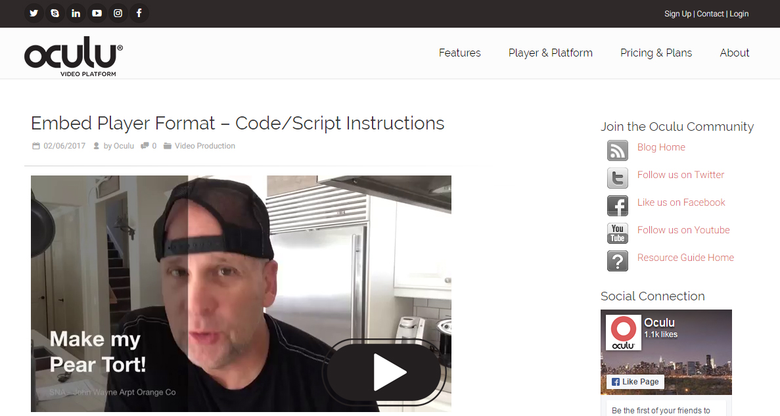Click the Facebook Like Page button
Viewport: 780px width, 416px height.
[635, 382]
